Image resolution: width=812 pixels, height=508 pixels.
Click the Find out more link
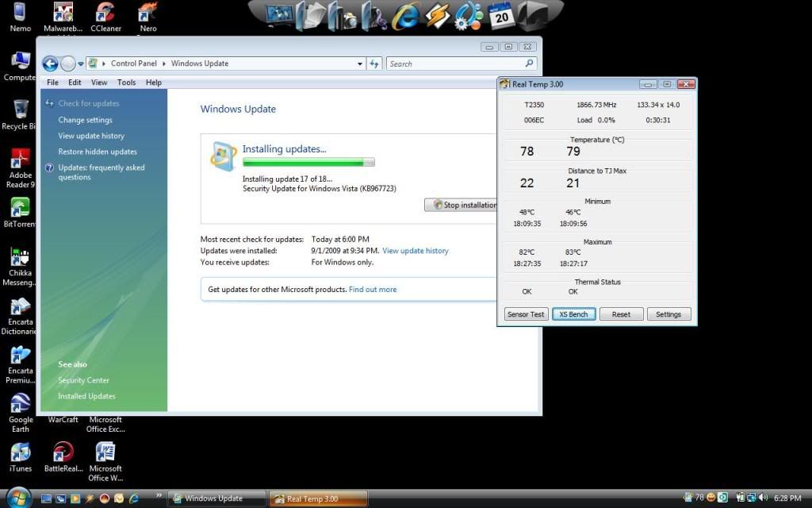[x=373, y=289]
